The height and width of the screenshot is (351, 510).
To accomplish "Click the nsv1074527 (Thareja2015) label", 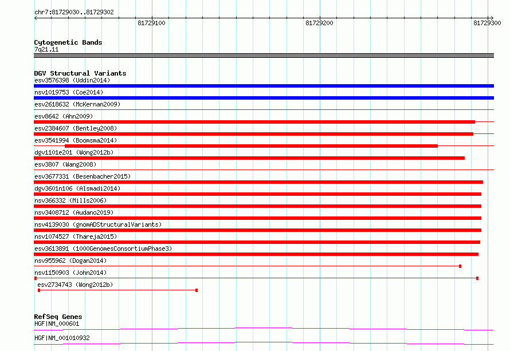I will pos(76,236).
